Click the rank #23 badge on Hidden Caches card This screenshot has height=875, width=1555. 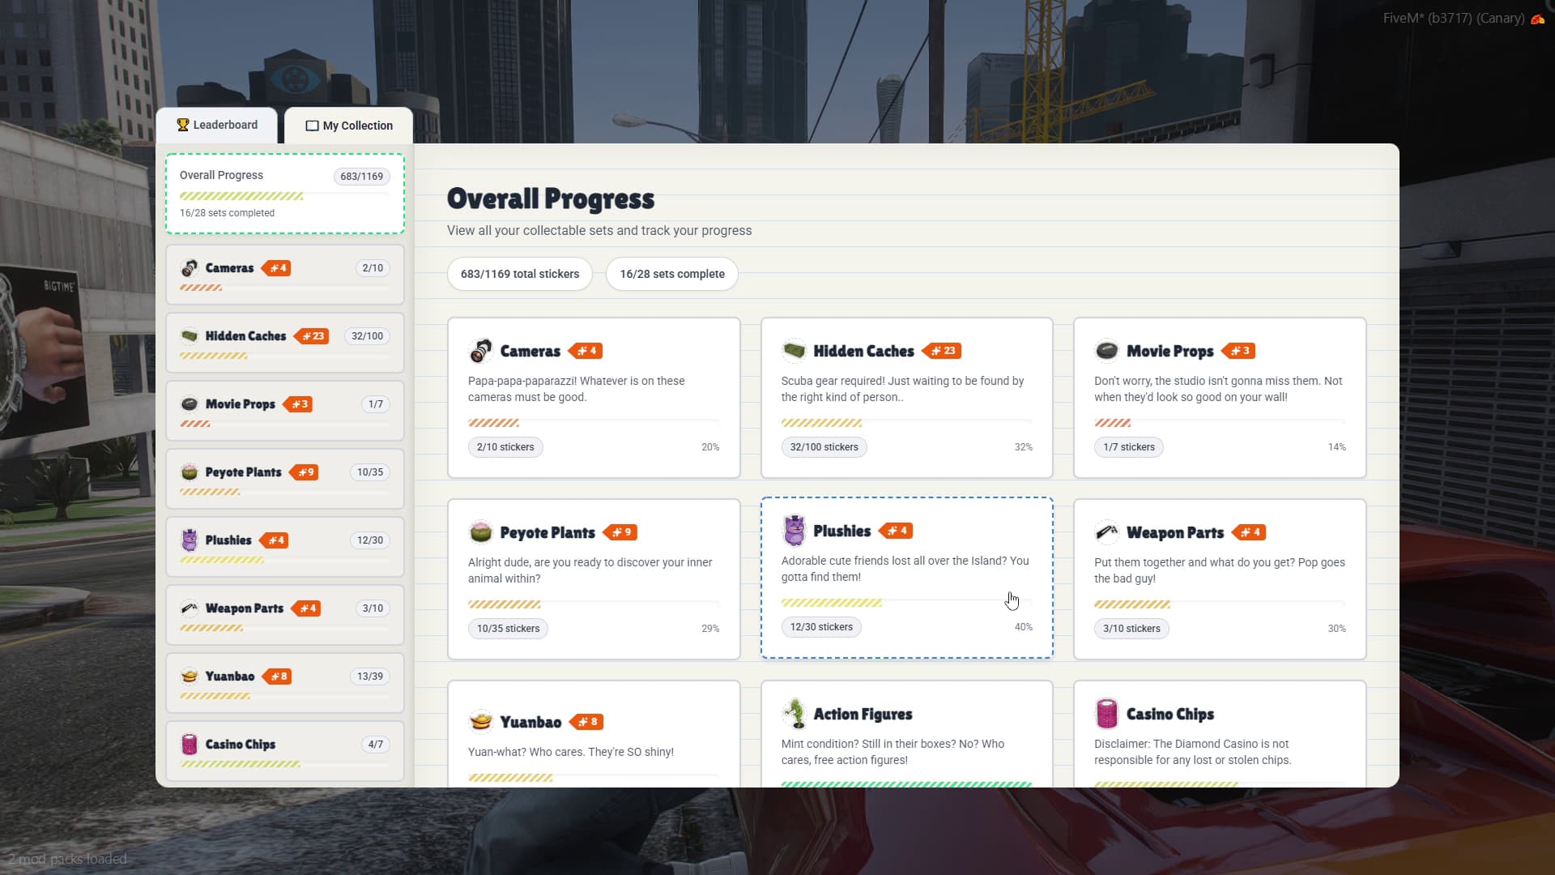point(942,351)
